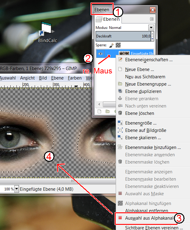Click the layers panel scroll left arrow
The width and height of the screenshot is (190, 230).
[99, 104]
